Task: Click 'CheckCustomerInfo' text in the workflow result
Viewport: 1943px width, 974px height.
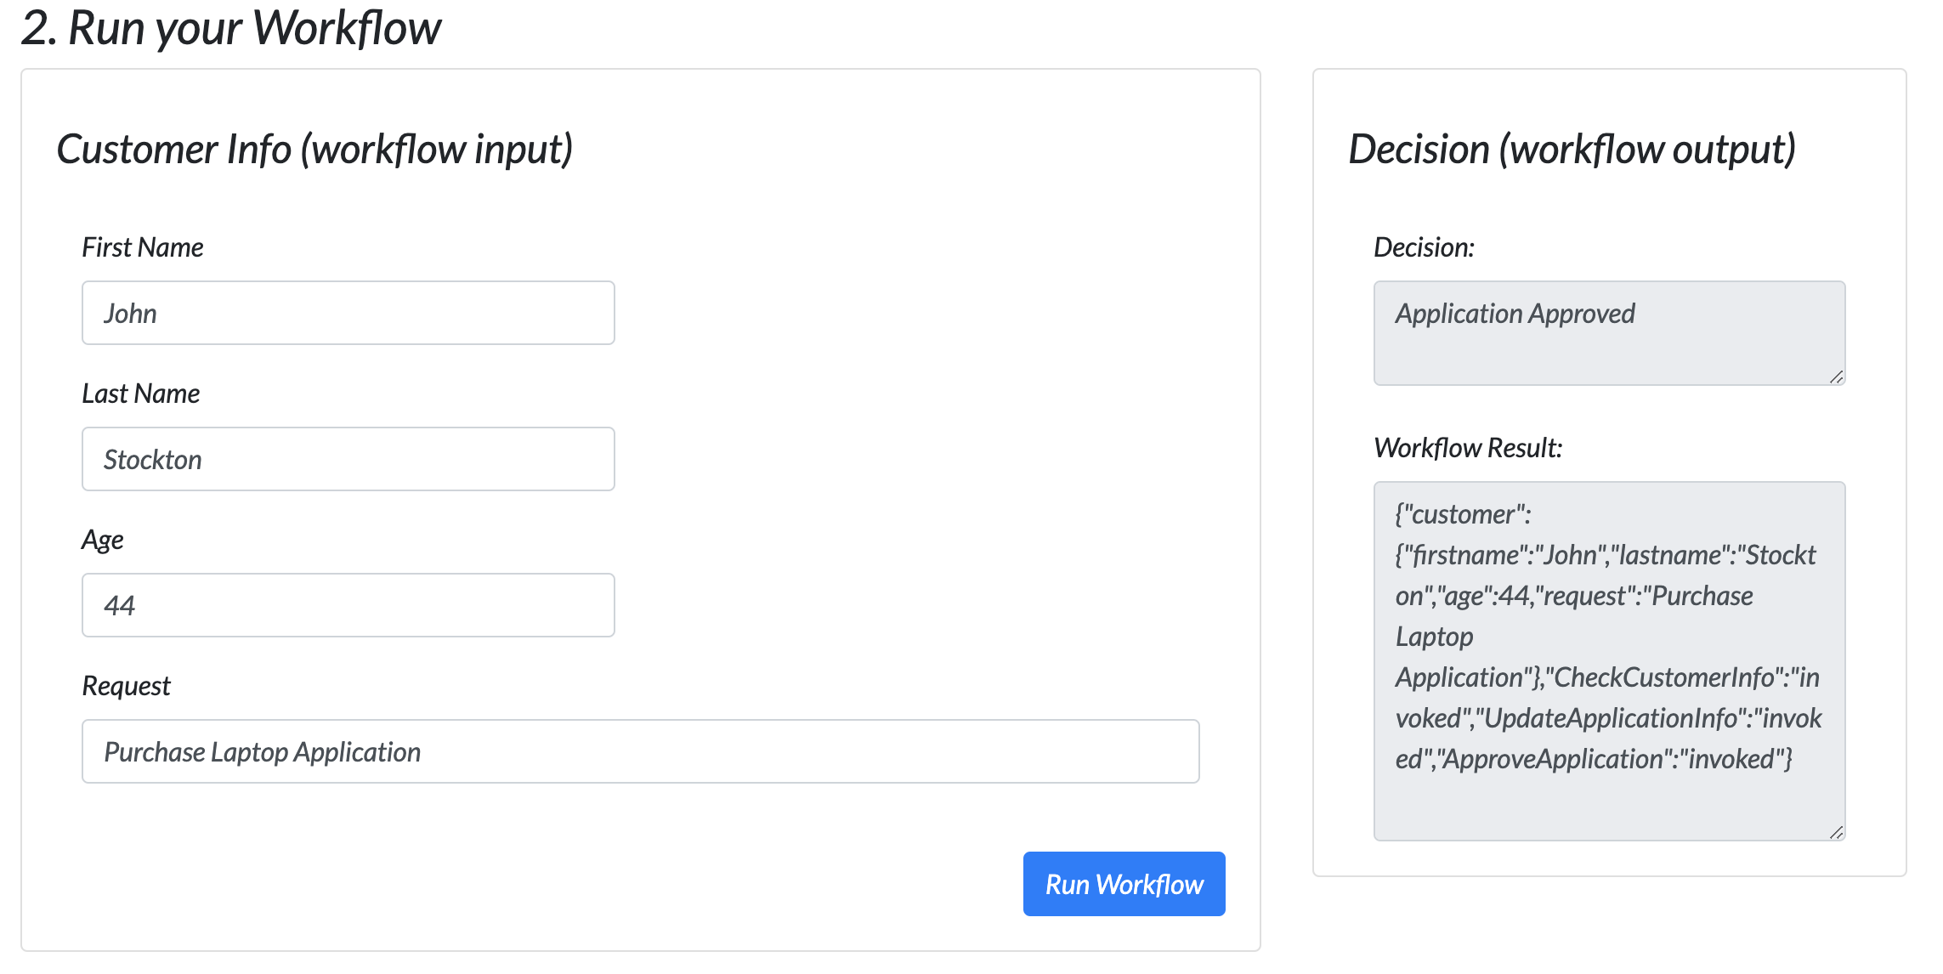Action: click(x=1663, y=677)
